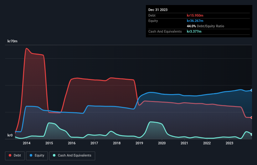Click the blue Equity endpoint marker
The height and width of the screenshot is (165, 257).
[252, 90]
